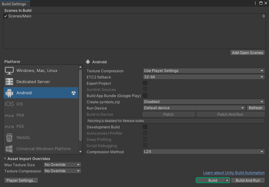
Task: Collapse the Asset Import Overrides section
Action: click(6, 159)
